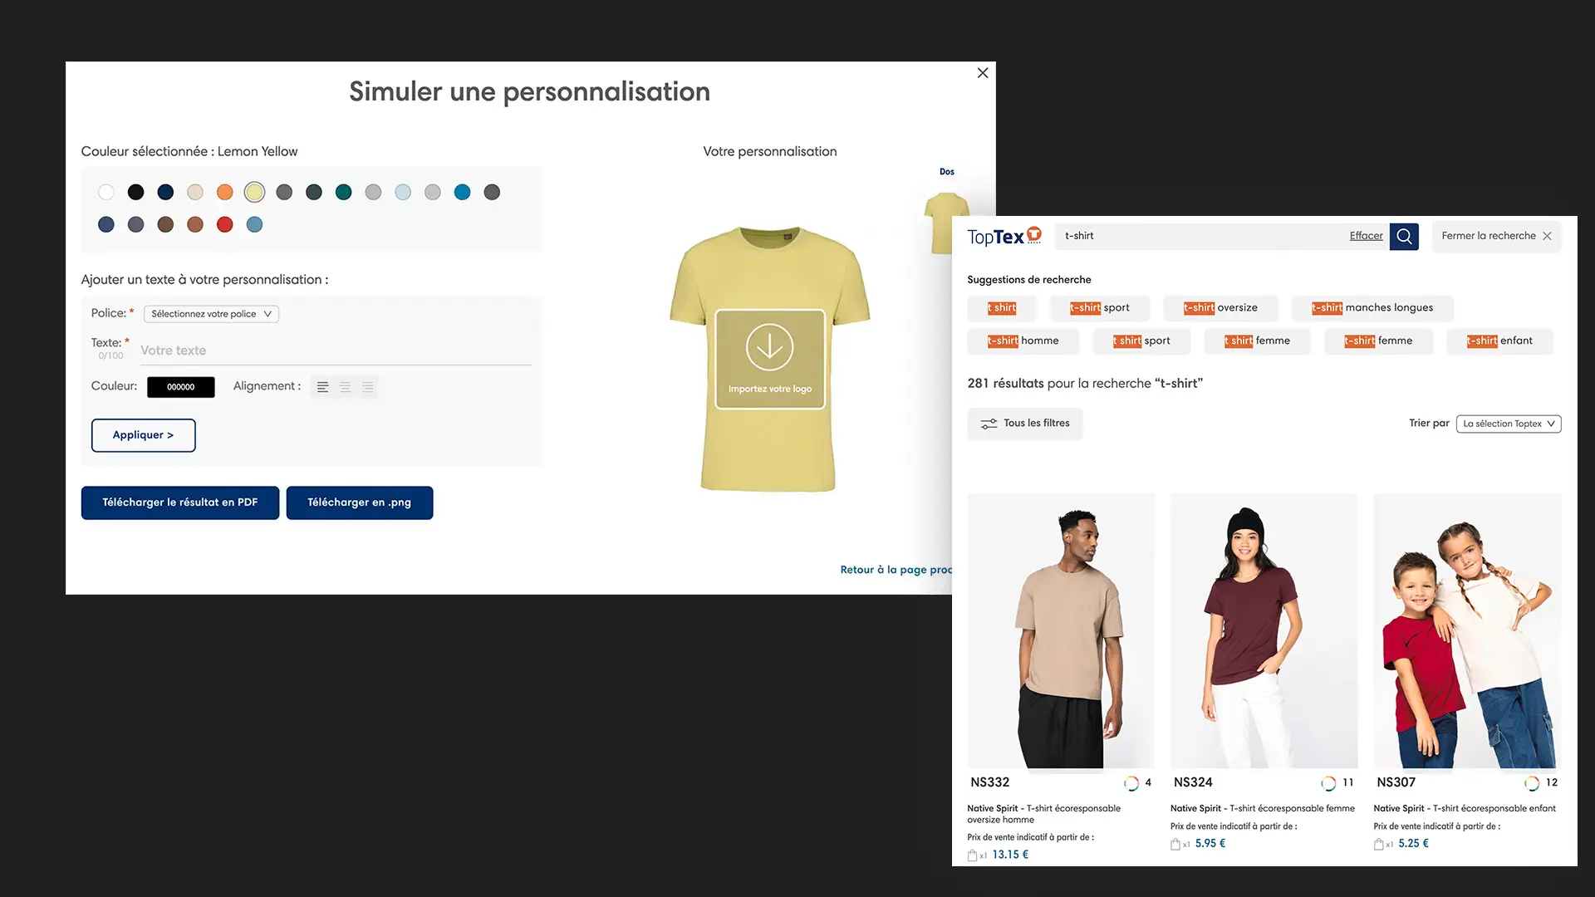Click the Effacer link
This screenshot has width=1595, height=897.
tap(1366, 236)
